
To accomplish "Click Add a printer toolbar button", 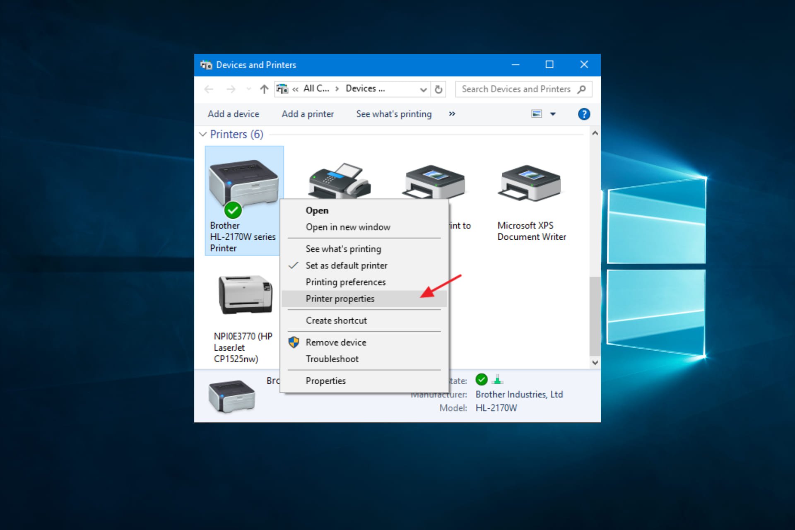I will [308, 114].
